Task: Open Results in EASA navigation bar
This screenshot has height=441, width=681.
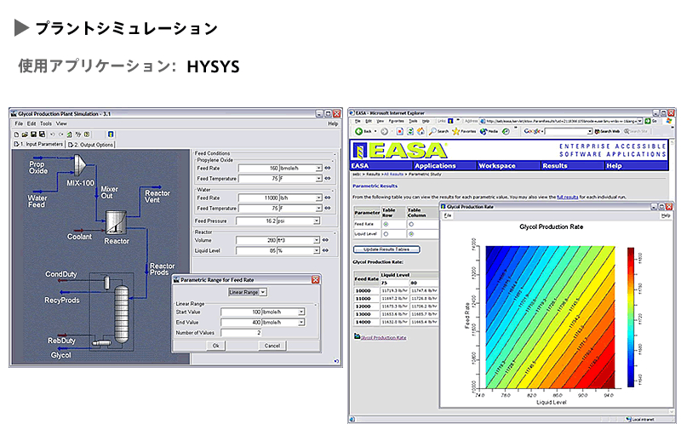Action: (555, 165)
